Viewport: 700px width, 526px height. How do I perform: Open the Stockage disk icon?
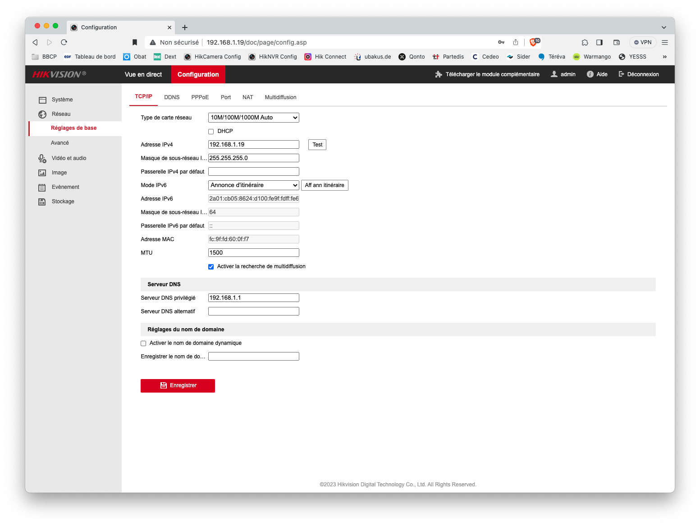click(x=42, y=202)
